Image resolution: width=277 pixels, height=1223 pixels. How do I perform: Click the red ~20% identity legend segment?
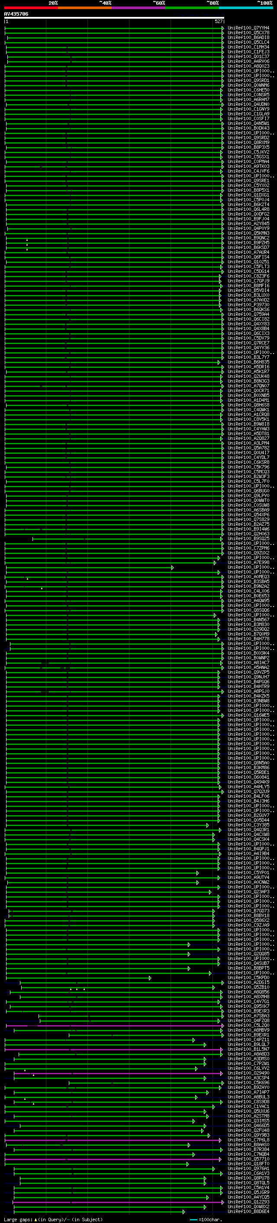(x=31, y=8)
